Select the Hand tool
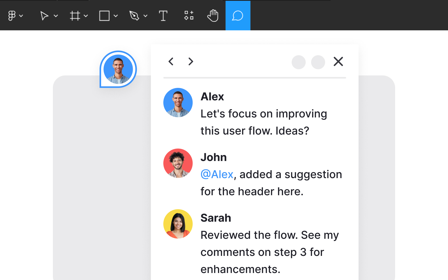 point(213,16)
